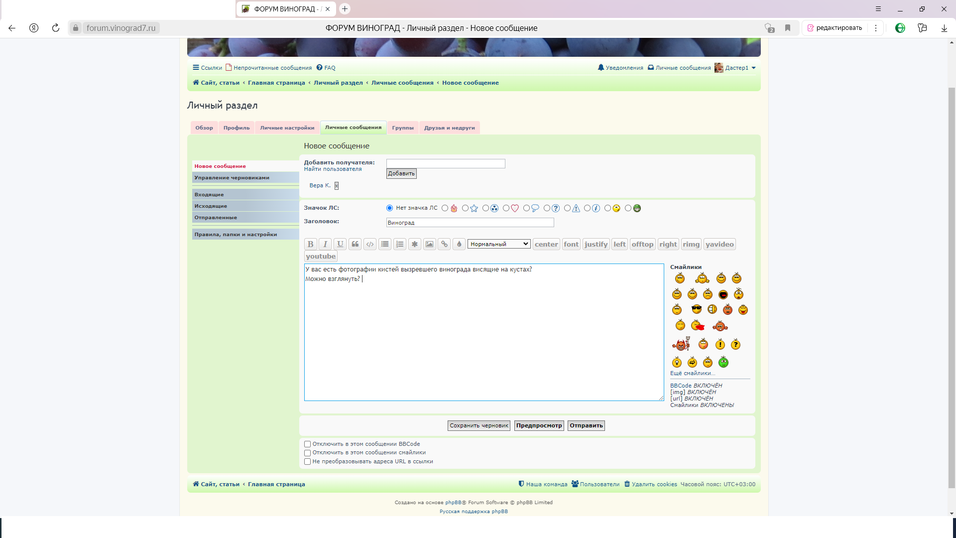Click the Italic formatting icon
The width and height of the screenshot is (956, 538).
(325, 244)
